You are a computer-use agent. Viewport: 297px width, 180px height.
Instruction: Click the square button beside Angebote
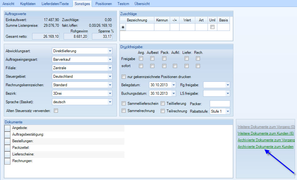pyautogui.click(x=8, y=128)
